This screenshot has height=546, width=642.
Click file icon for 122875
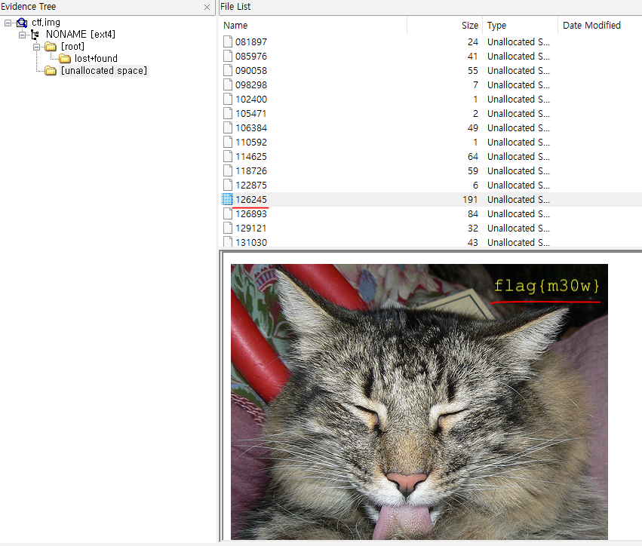coord(228,185)
